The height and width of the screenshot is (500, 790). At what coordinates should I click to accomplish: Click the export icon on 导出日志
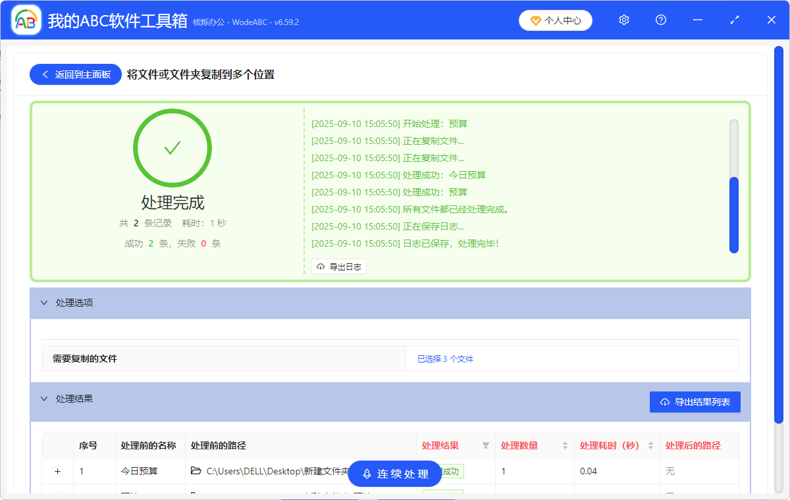click(x=321, y=266)
